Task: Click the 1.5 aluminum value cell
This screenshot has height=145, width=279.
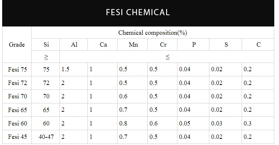Action: [x=66, y=69]
